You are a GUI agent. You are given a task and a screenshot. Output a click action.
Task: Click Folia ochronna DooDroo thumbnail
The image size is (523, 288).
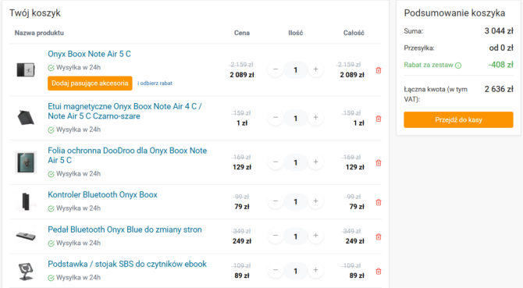pyautogui.click(x=26, y=162)
